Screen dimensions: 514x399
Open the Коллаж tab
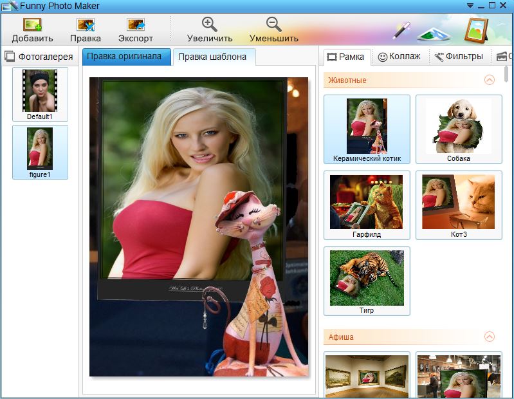click(x=399, y=57)
